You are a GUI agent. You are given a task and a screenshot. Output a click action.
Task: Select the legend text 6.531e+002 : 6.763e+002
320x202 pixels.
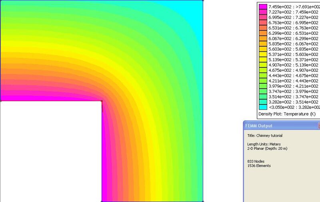pos(293,28)
